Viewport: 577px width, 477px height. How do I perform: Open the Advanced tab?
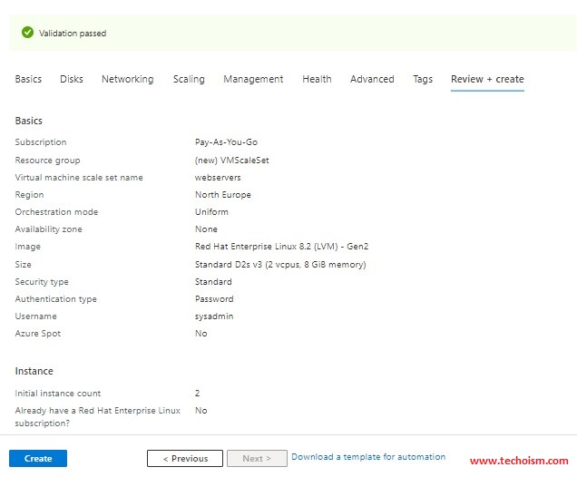pyautogui.click(x=372, y=79)
